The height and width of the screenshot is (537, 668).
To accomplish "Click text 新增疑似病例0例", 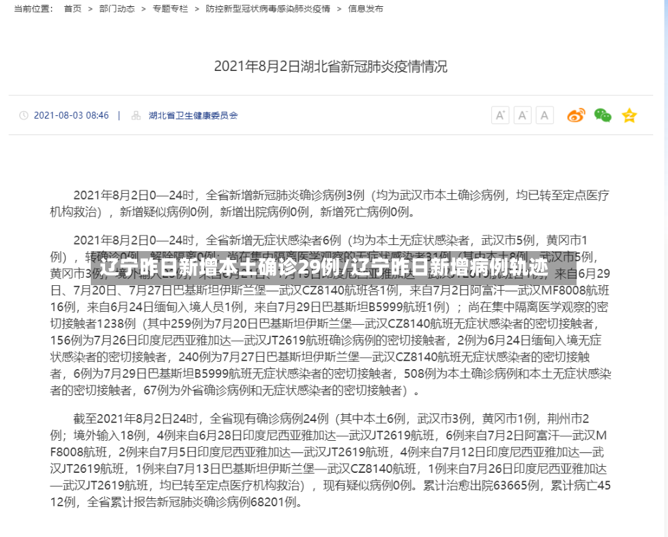I will pos(164,212).
